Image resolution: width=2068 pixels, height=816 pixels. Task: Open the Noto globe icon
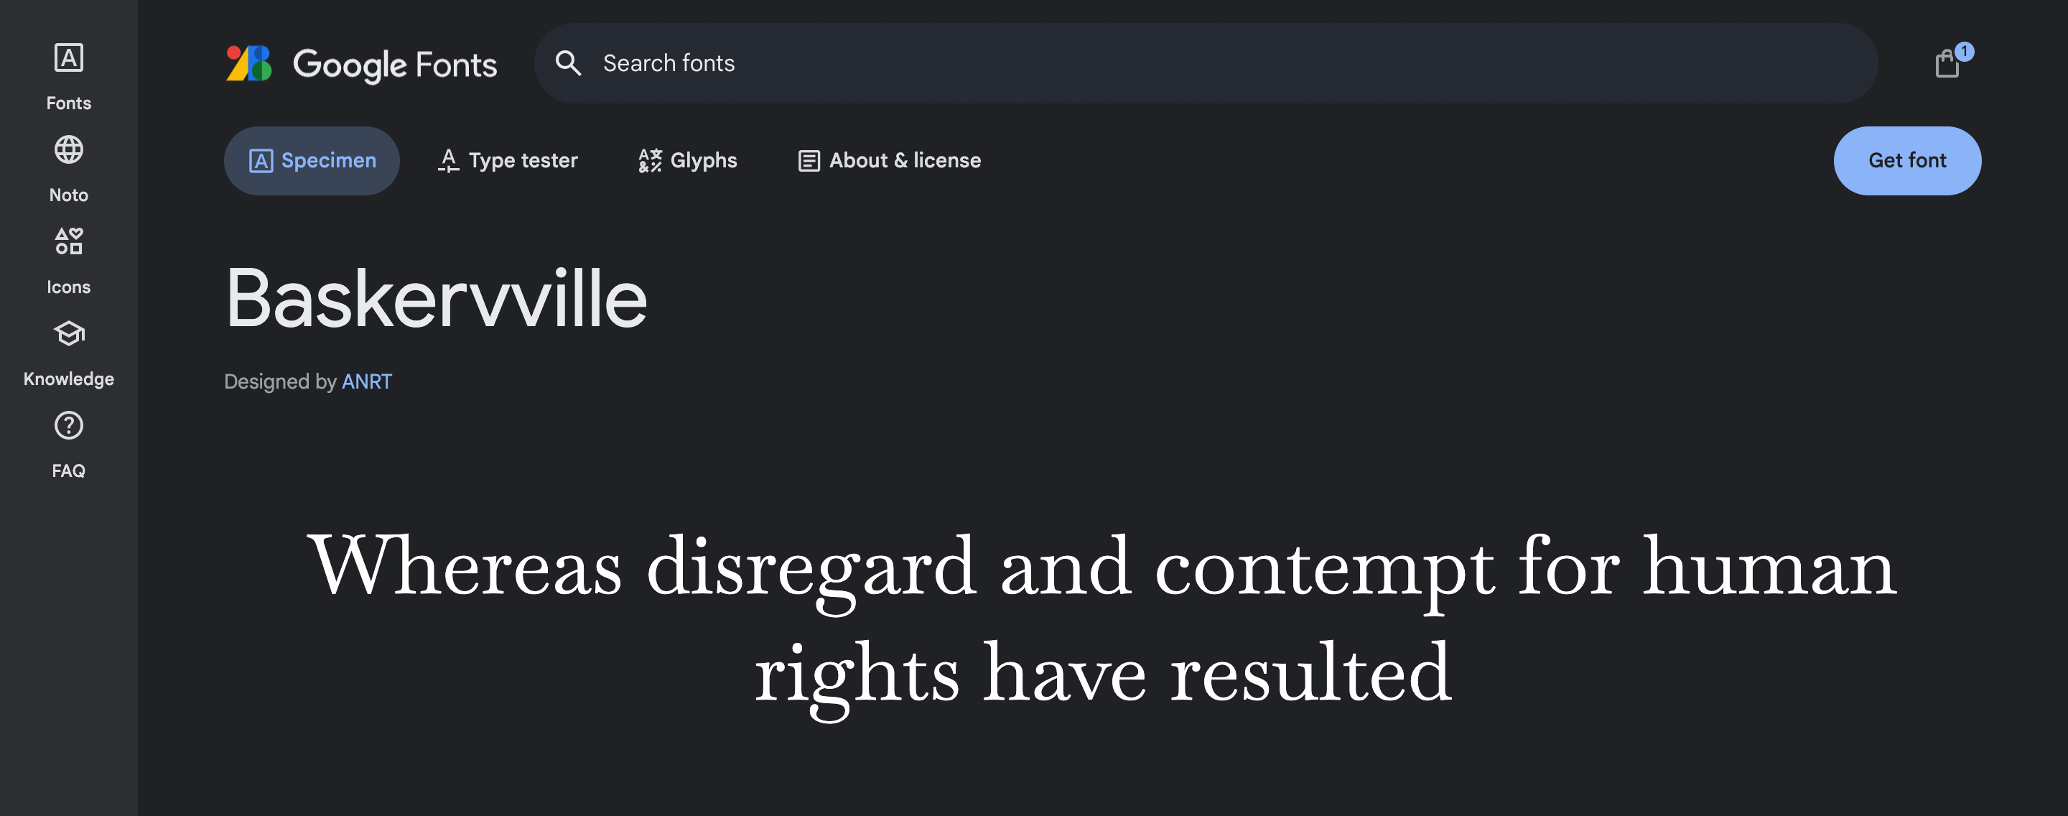coord(68,150)
